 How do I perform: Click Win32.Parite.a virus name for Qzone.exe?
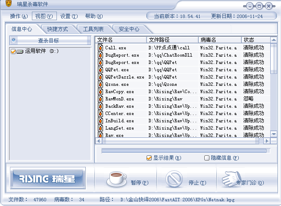tap(218, 84)
